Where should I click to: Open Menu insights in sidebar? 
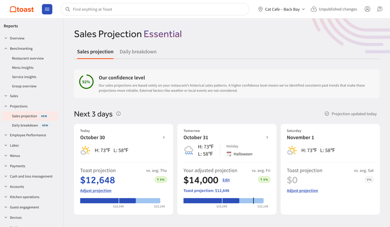coord(23,67)
